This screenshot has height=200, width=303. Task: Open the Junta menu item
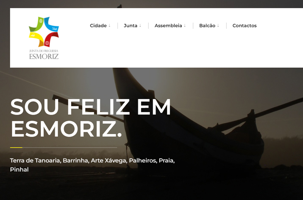[x=130, y=25]
